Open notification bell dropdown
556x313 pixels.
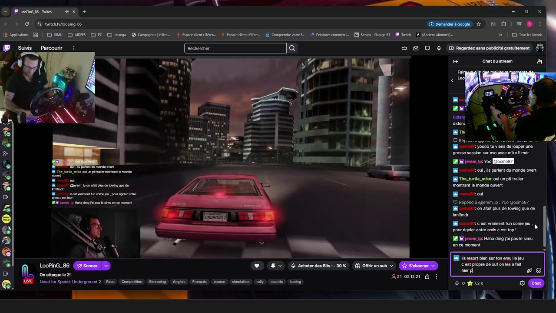click(276, 266)
